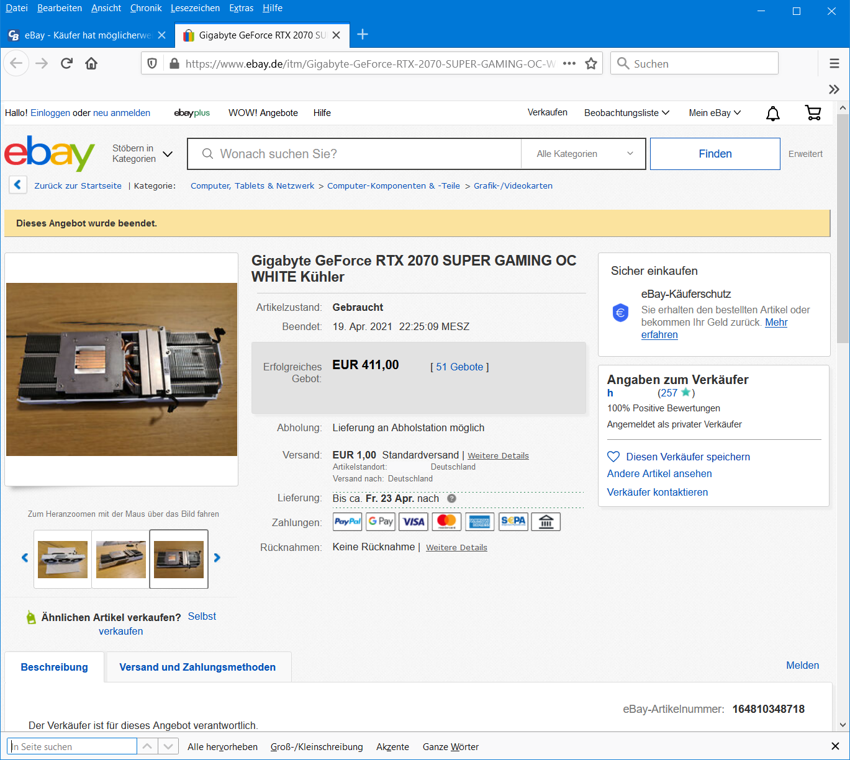The height and width of the screenshot is (760, 850).
Task: Expand the Beobachtungsliste dropdown
Action: click(x=626, y=113)
